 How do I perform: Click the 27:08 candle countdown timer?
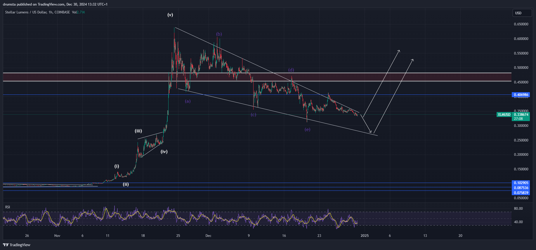(518, 119)
